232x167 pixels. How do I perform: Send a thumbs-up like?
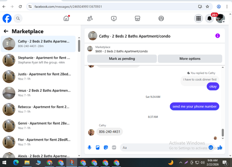tap(220, 148)
